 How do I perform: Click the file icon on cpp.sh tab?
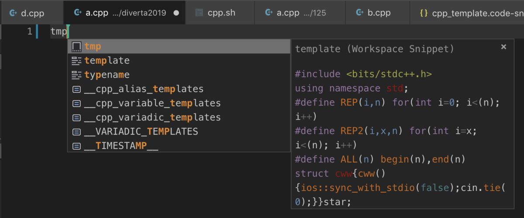tap(199, 13)
